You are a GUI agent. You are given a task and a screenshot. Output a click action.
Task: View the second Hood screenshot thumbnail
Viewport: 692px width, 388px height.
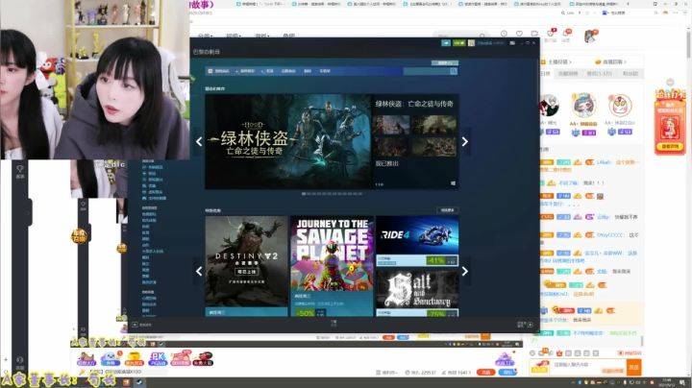point(434,125)
